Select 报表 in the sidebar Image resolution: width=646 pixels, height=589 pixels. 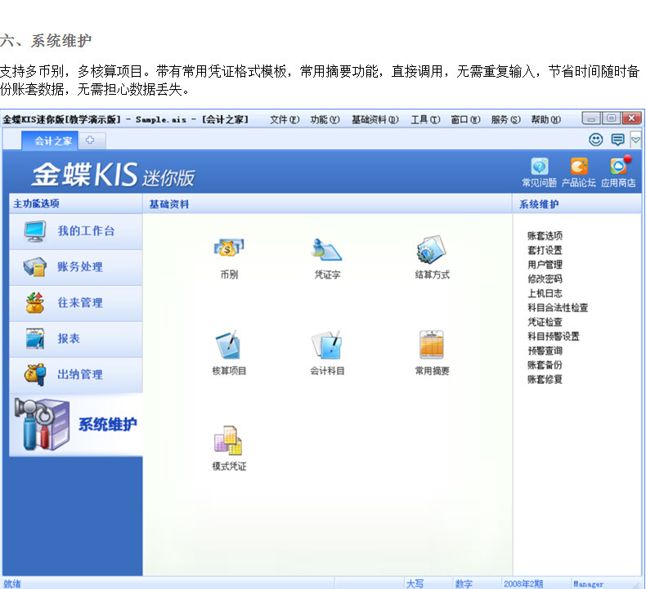click(x=76, y=339)
